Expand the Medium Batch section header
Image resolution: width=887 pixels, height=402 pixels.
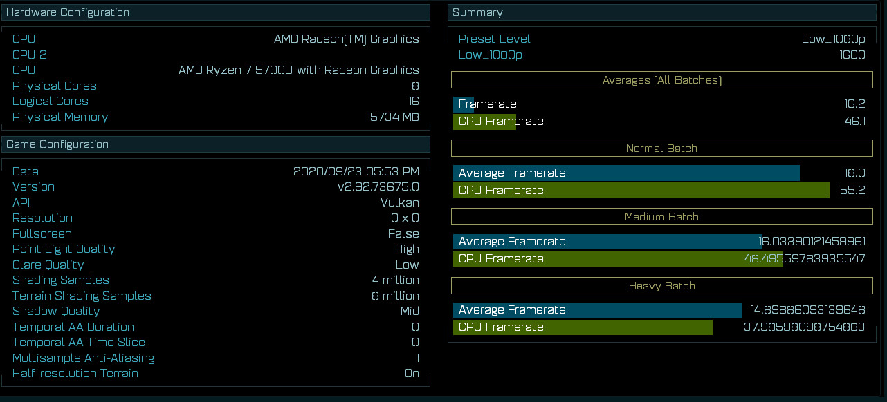click(662, 217)
